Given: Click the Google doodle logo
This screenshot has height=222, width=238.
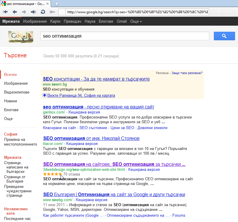Looking at the screenshot, I should point(21,37).
